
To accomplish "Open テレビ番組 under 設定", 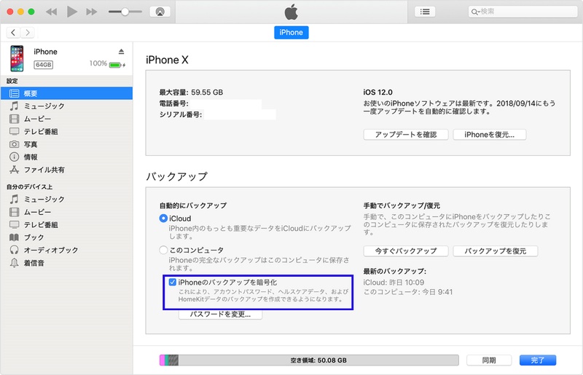I will (66, 132).
